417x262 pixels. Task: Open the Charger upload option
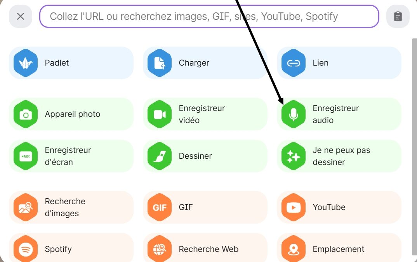pos(205,63)
